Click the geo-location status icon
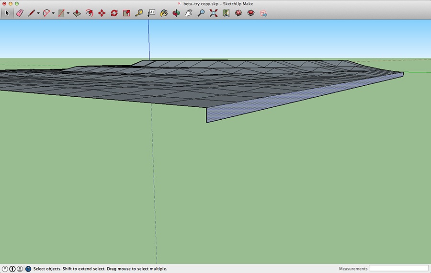The width and height of the screenshot is (431, 273). coord(5,269)
